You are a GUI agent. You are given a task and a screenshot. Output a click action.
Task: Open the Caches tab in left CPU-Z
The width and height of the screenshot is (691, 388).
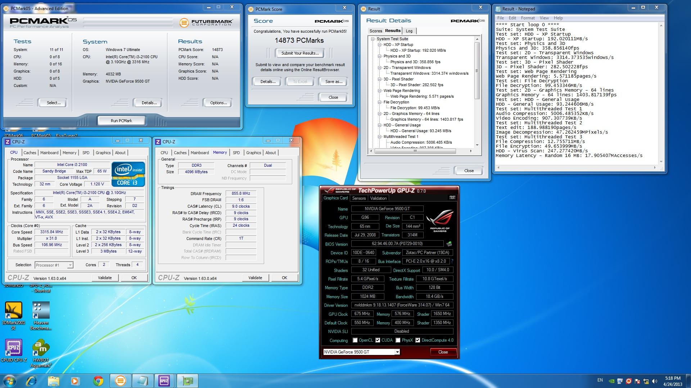pos(30,153)
